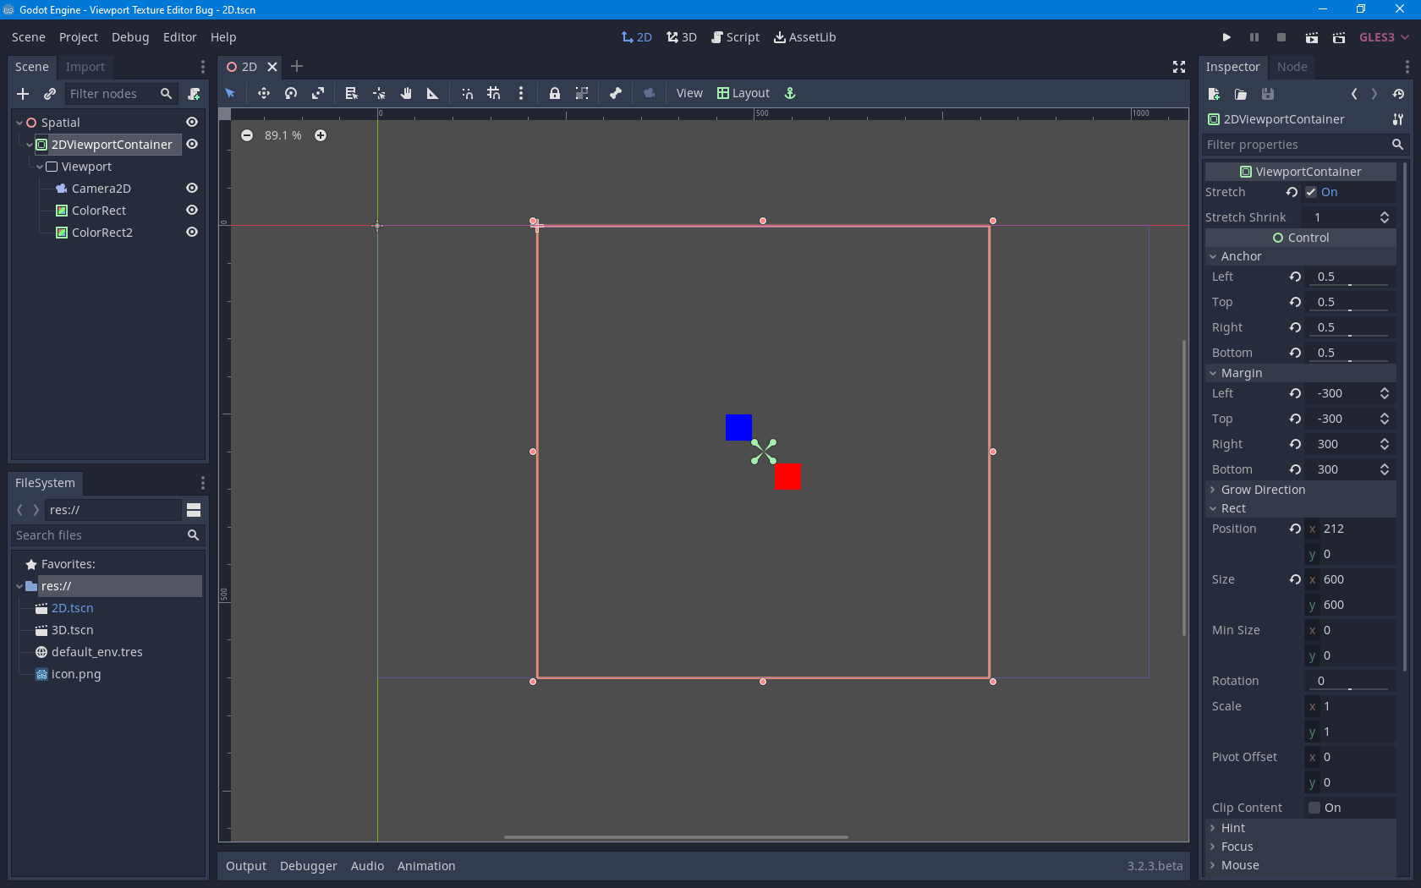The width and height of the screenshot is (1421, 888).
Task: Activate the Scale mode tool
Action: click(x=318, y=93)
